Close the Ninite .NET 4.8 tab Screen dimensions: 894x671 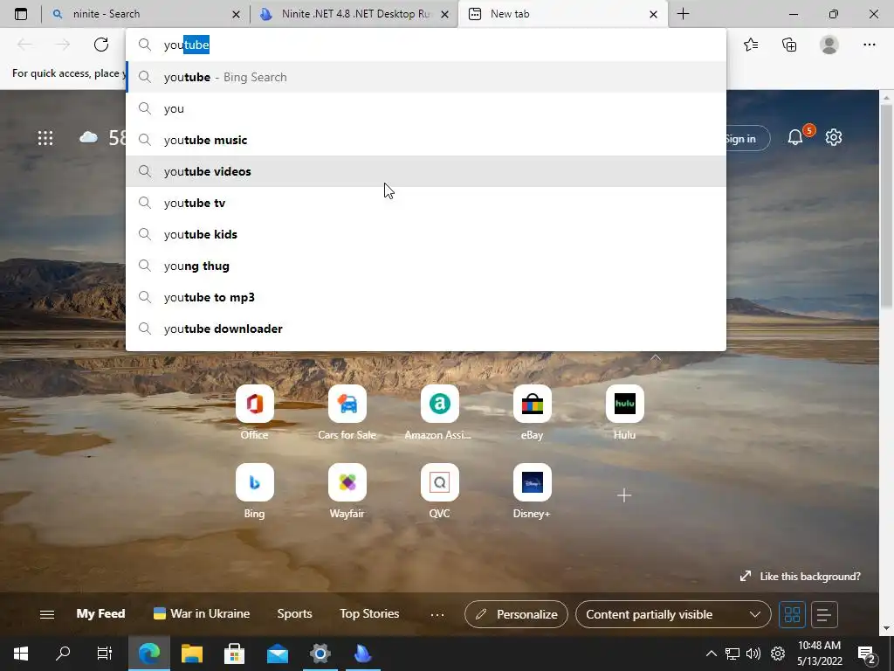point(444,15)
